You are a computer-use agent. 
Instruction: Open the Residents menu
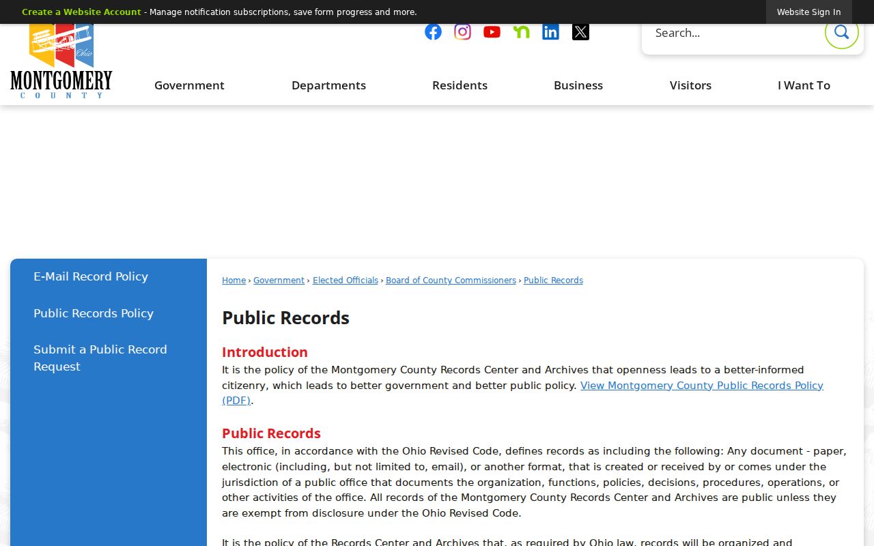(x=460, y=85)
